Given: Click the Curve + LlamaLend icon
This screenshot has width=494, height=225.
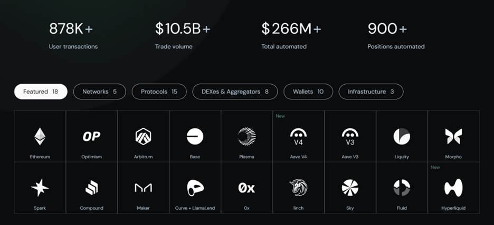Looking at the screenshot, I should point(195,188).
